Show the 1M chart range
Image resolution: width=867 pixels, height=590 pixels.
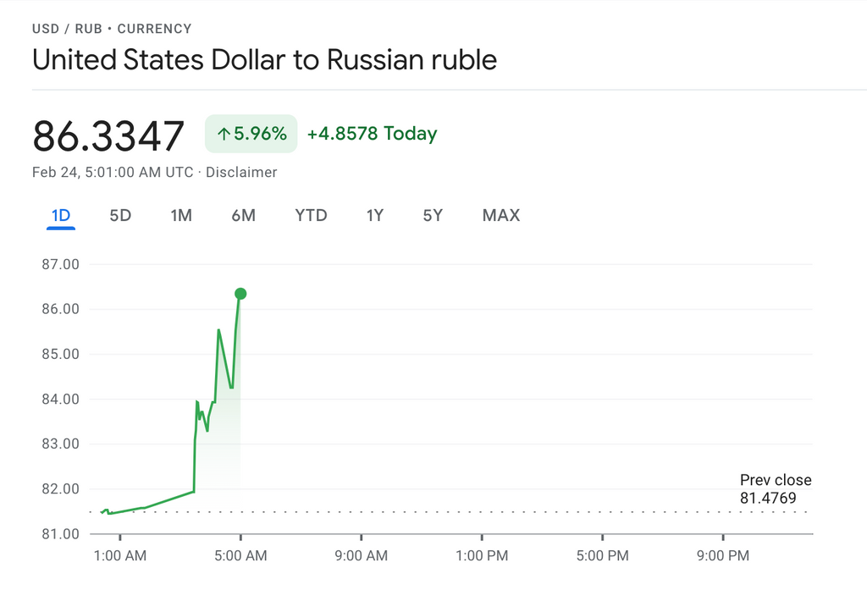click(181, 216)
